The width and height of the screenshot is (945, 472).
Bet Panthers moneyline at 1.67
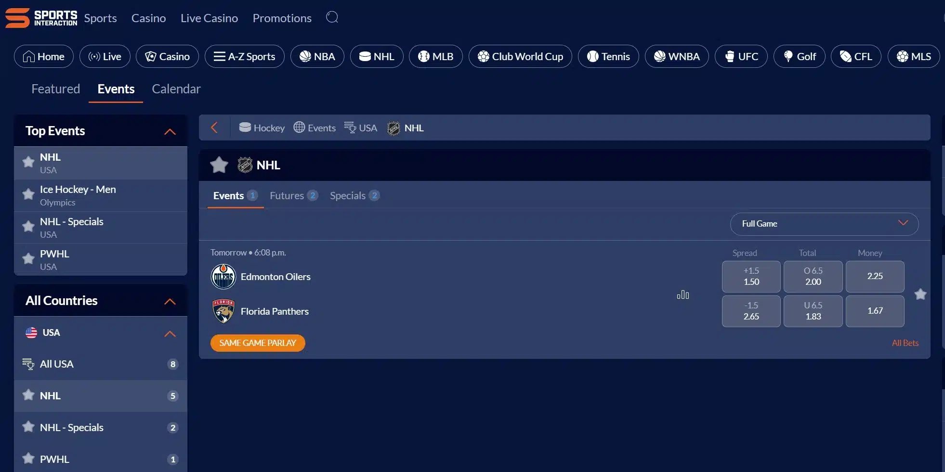[875, 311]
